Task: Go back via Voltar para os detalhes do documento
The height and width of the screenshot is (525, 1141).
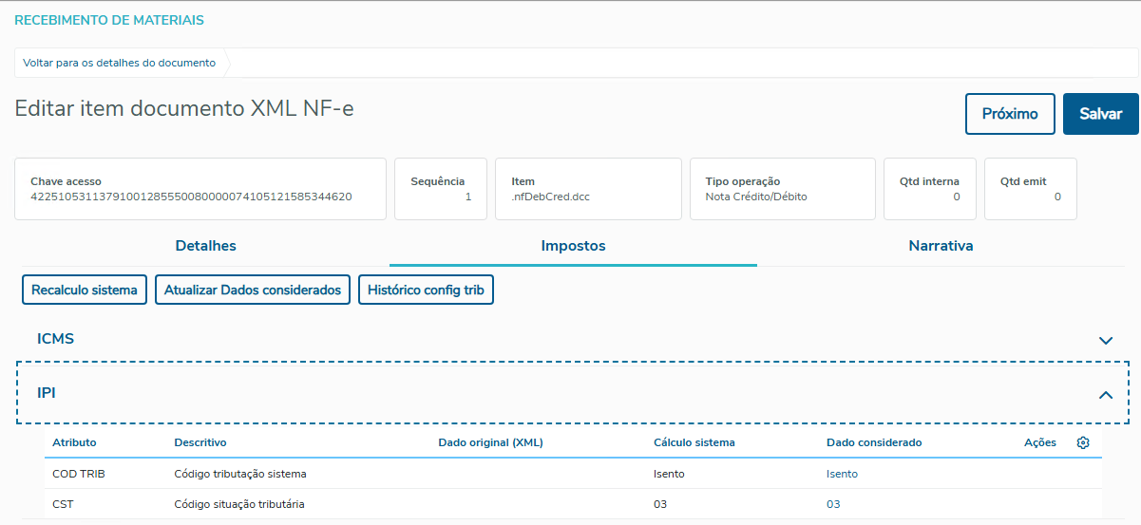Action: point(121,63)
